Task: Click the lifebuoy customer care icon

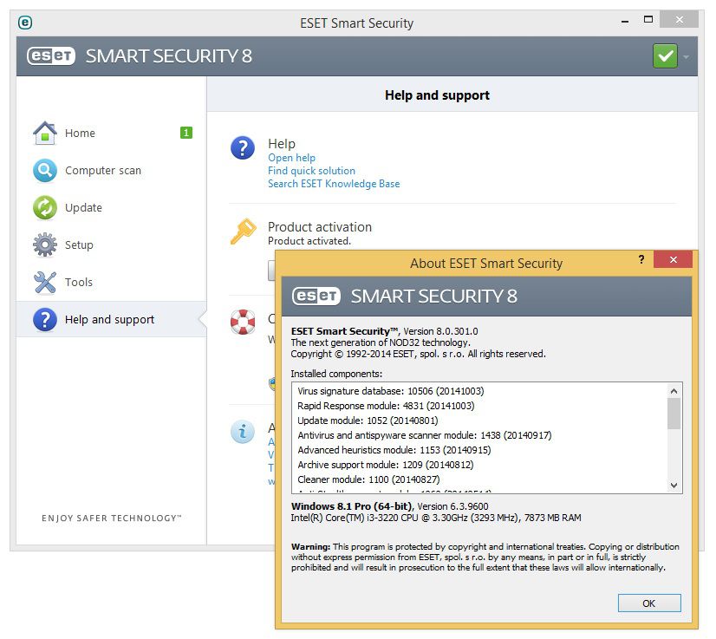Action: tap(243, 322)
